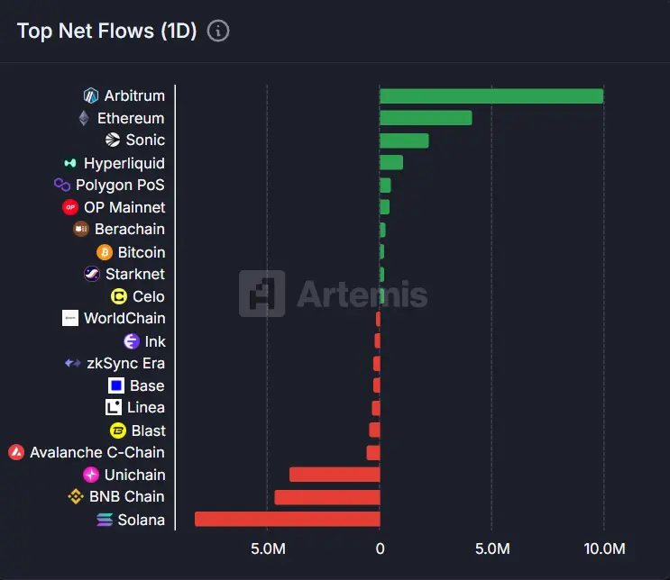Click the purple Polygon PoS logo
The height and width of the screenshot is (580, 670).
point(62,185)
